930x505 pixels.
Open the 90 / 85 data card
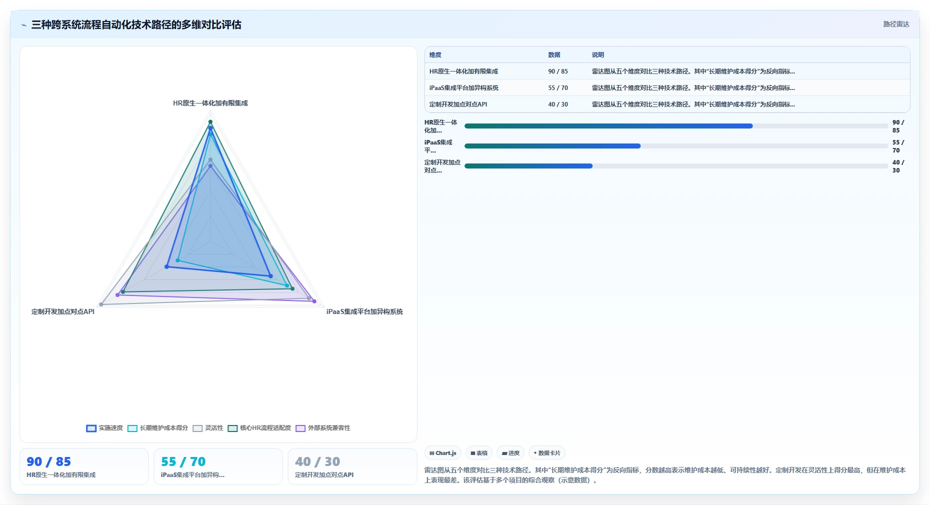(x=84, y=466)
